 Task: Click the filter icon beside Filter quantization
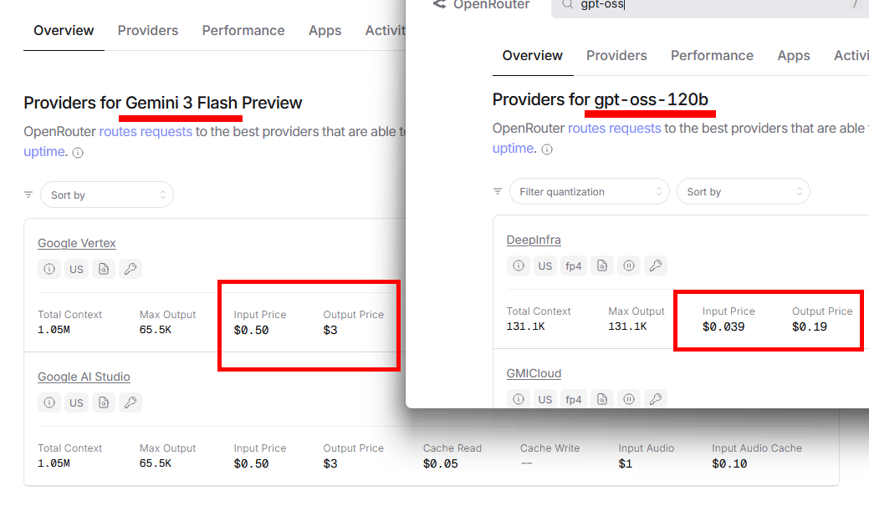[498, 191]
